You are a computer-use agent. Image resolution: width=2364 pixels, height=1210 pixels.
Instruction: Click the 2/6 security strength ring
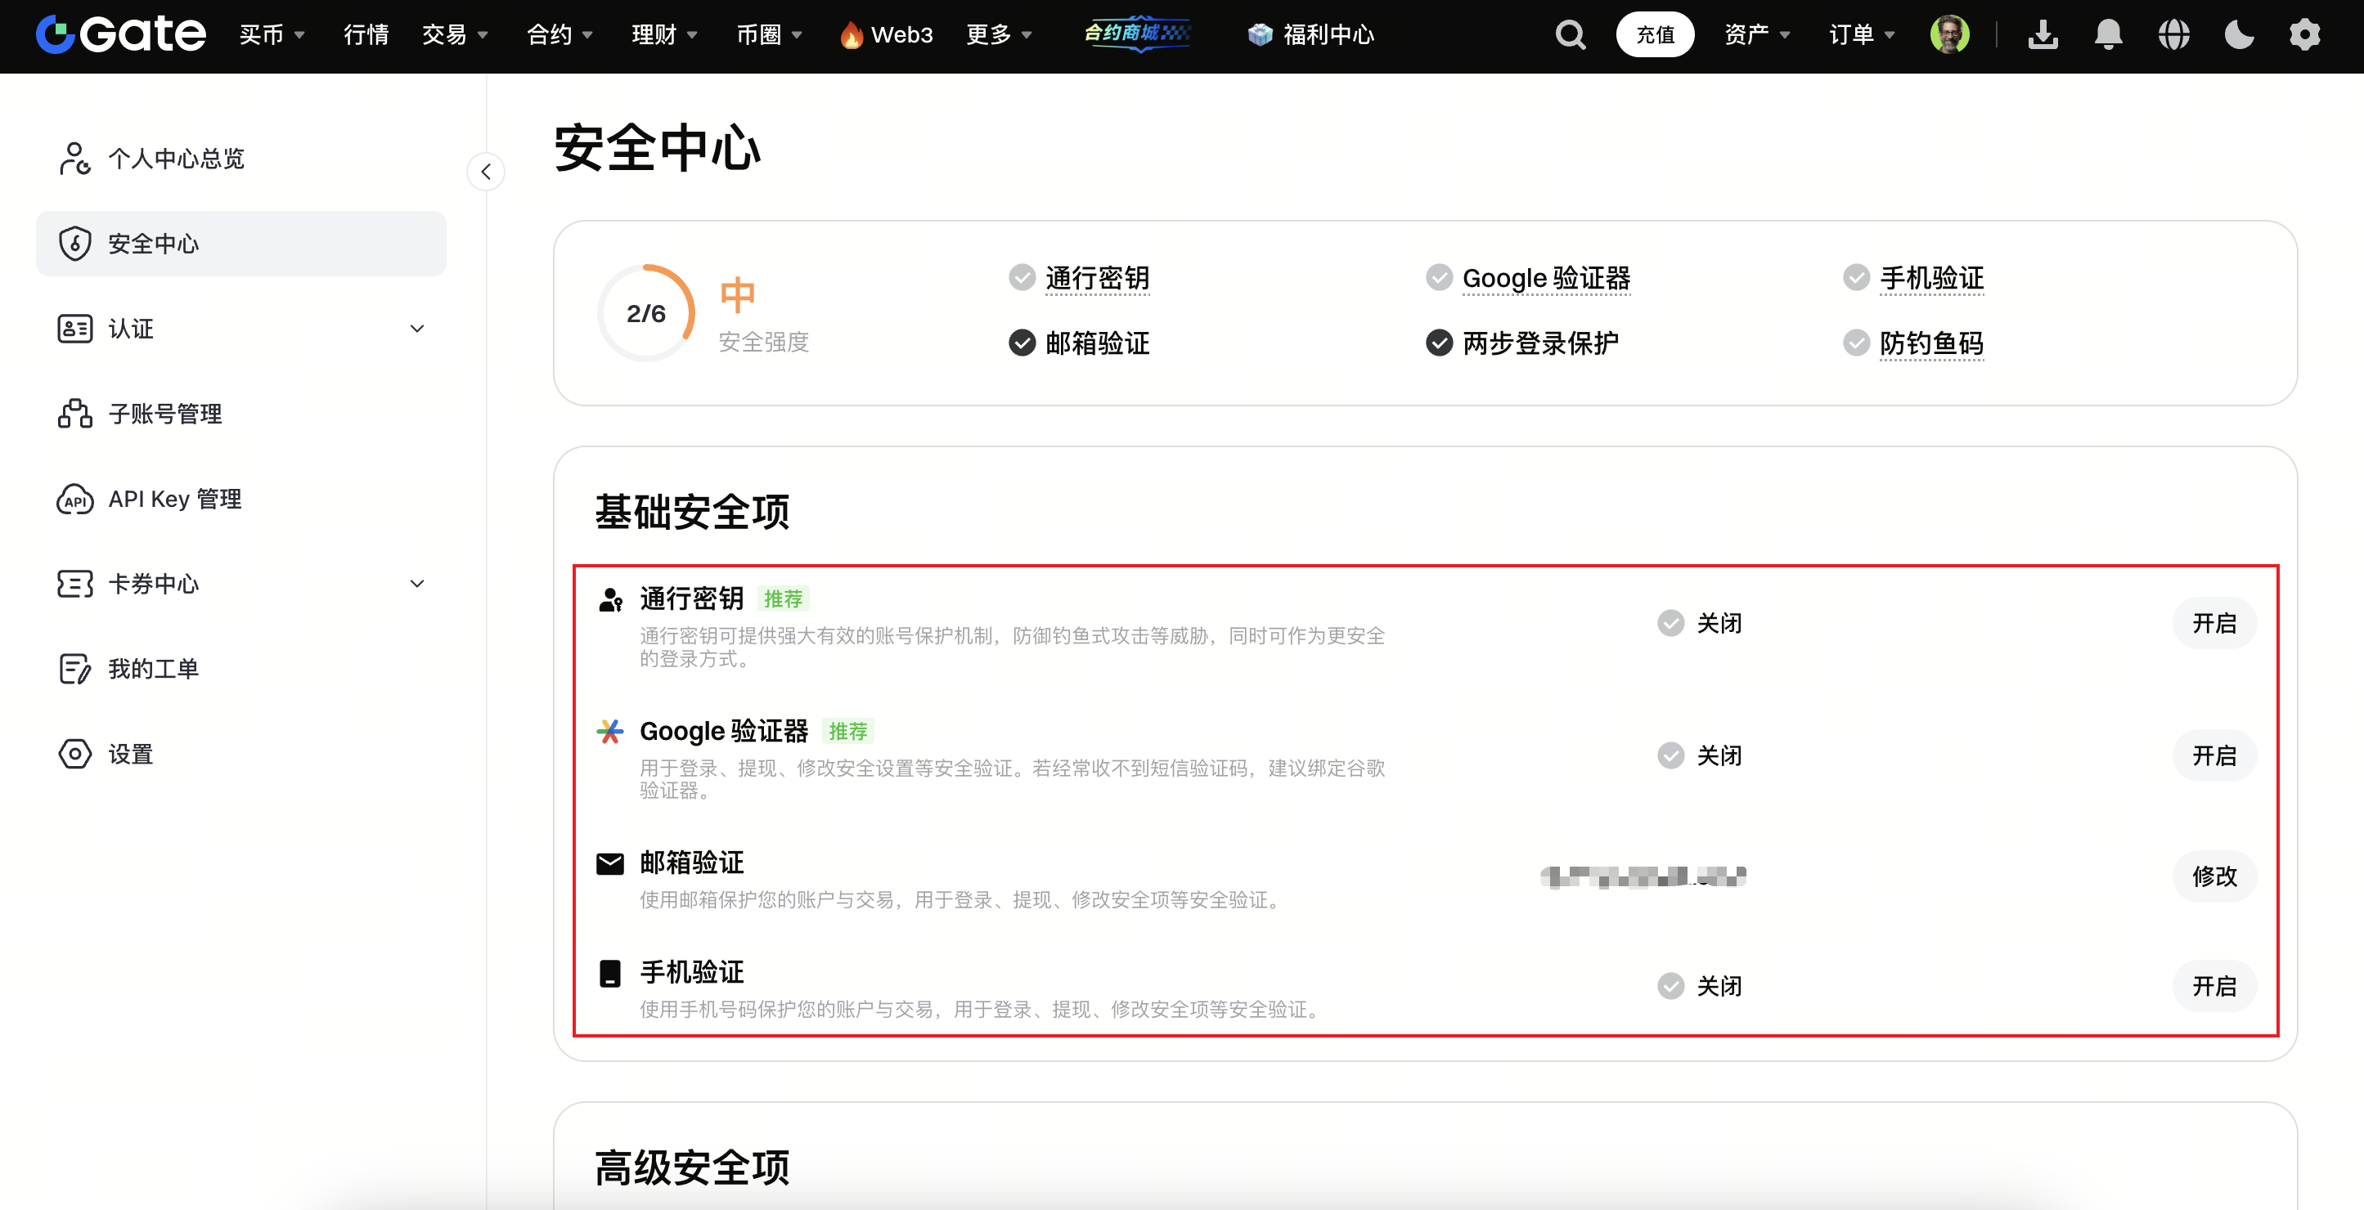[646, 314]
